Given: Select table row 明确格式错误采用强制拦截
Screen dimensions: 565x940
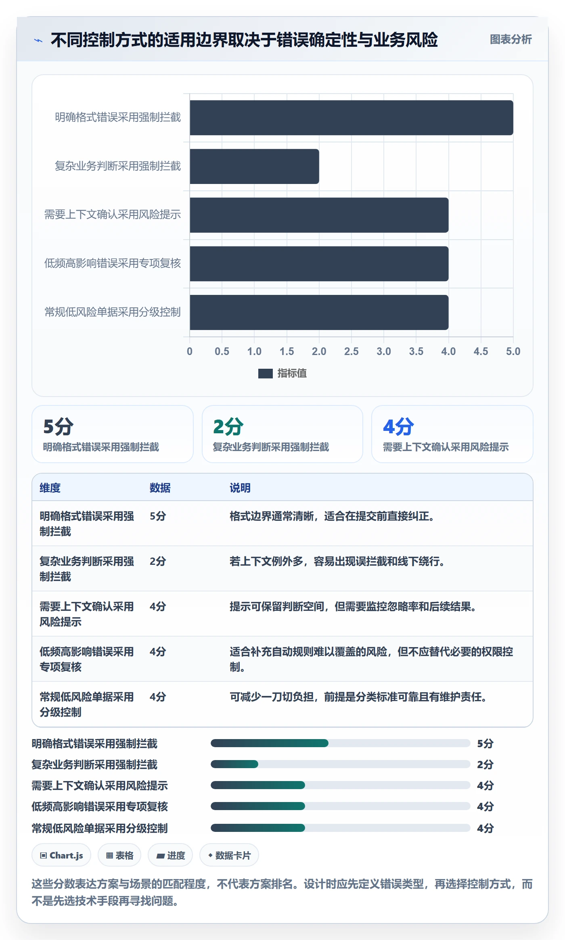Looking at the screenshot, I should 282,524.
